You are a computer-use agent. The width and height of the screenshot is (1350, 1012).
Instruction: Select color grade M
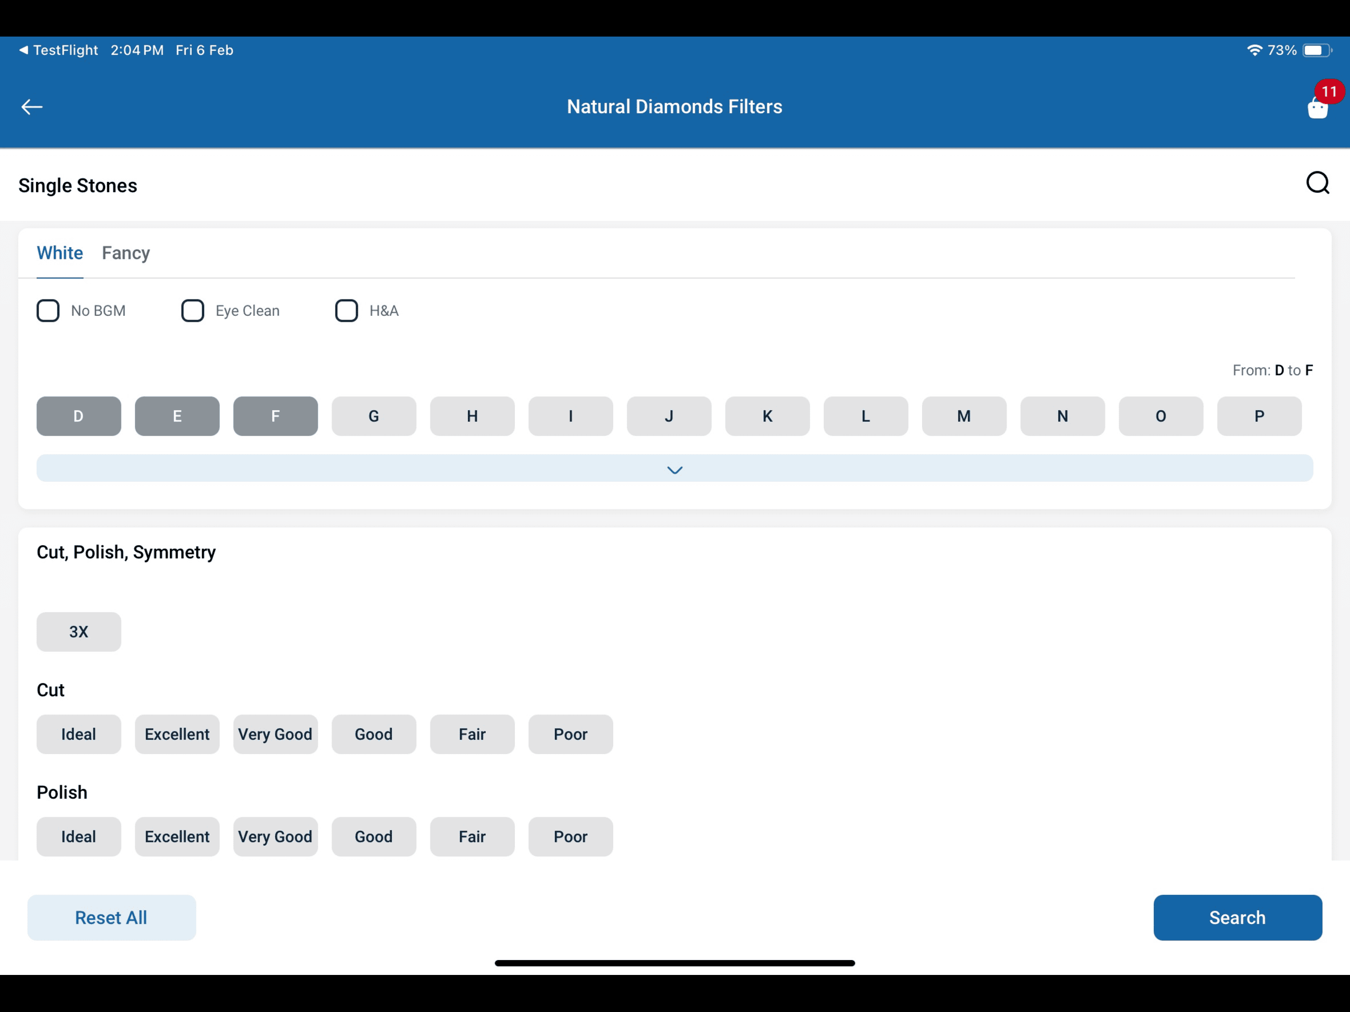[964, 416]
